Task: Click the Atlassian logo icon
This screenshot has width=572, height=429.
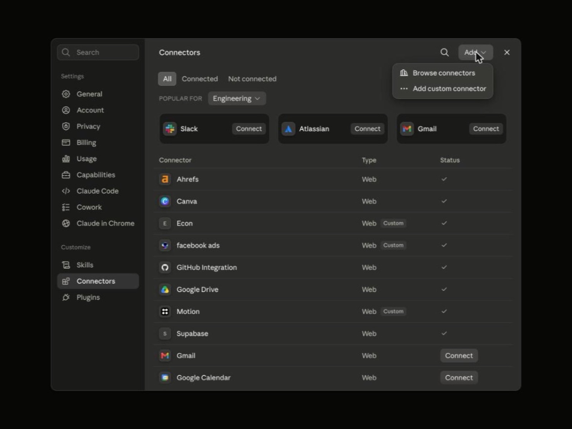Action: pos(288,129)
